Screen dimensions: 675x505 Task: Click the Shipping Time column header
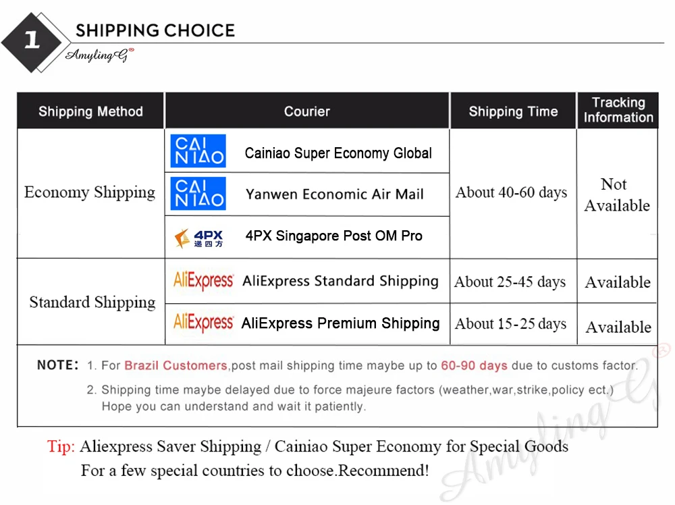(513, 111)
